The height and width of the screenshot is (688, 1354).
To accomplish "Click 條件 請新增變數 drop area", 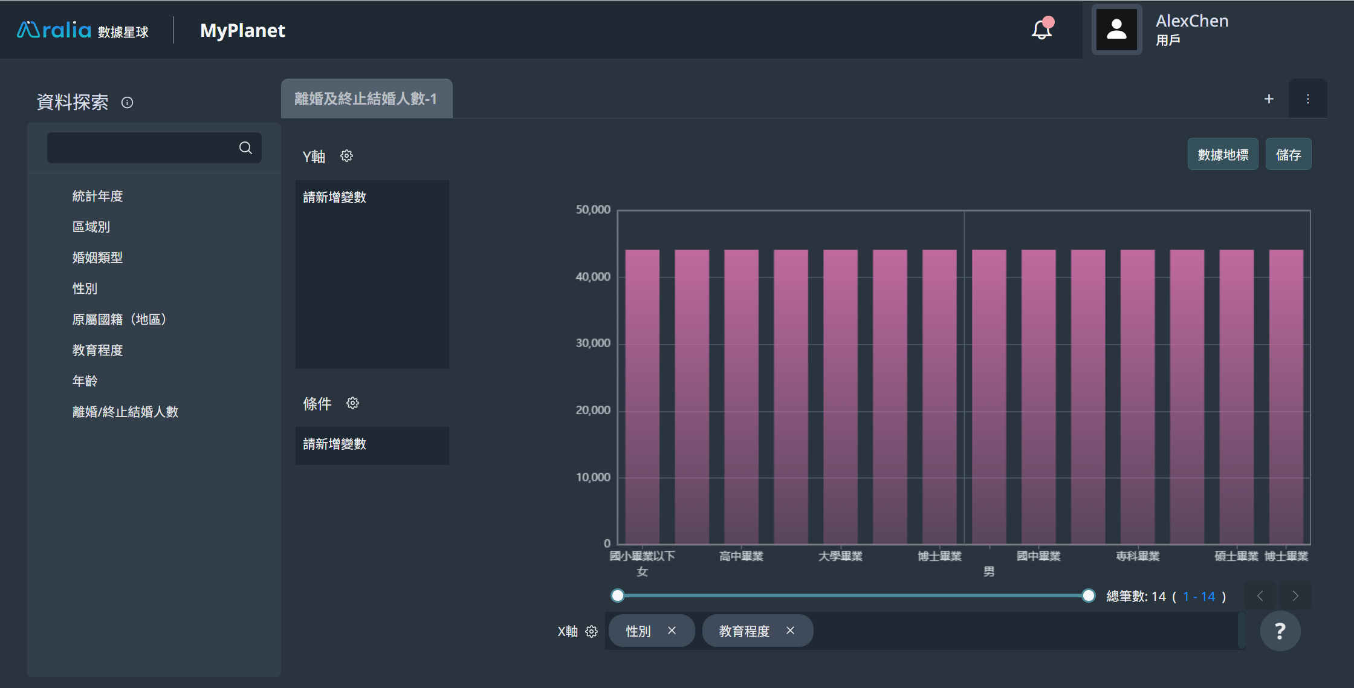I will 372,446.
